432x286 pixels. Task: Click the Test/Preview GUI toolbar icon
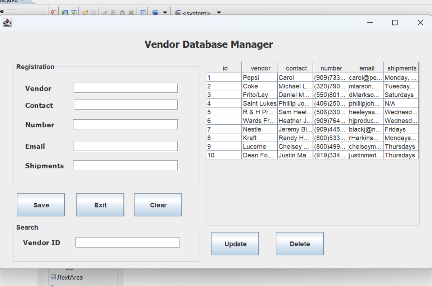[64, 13]
